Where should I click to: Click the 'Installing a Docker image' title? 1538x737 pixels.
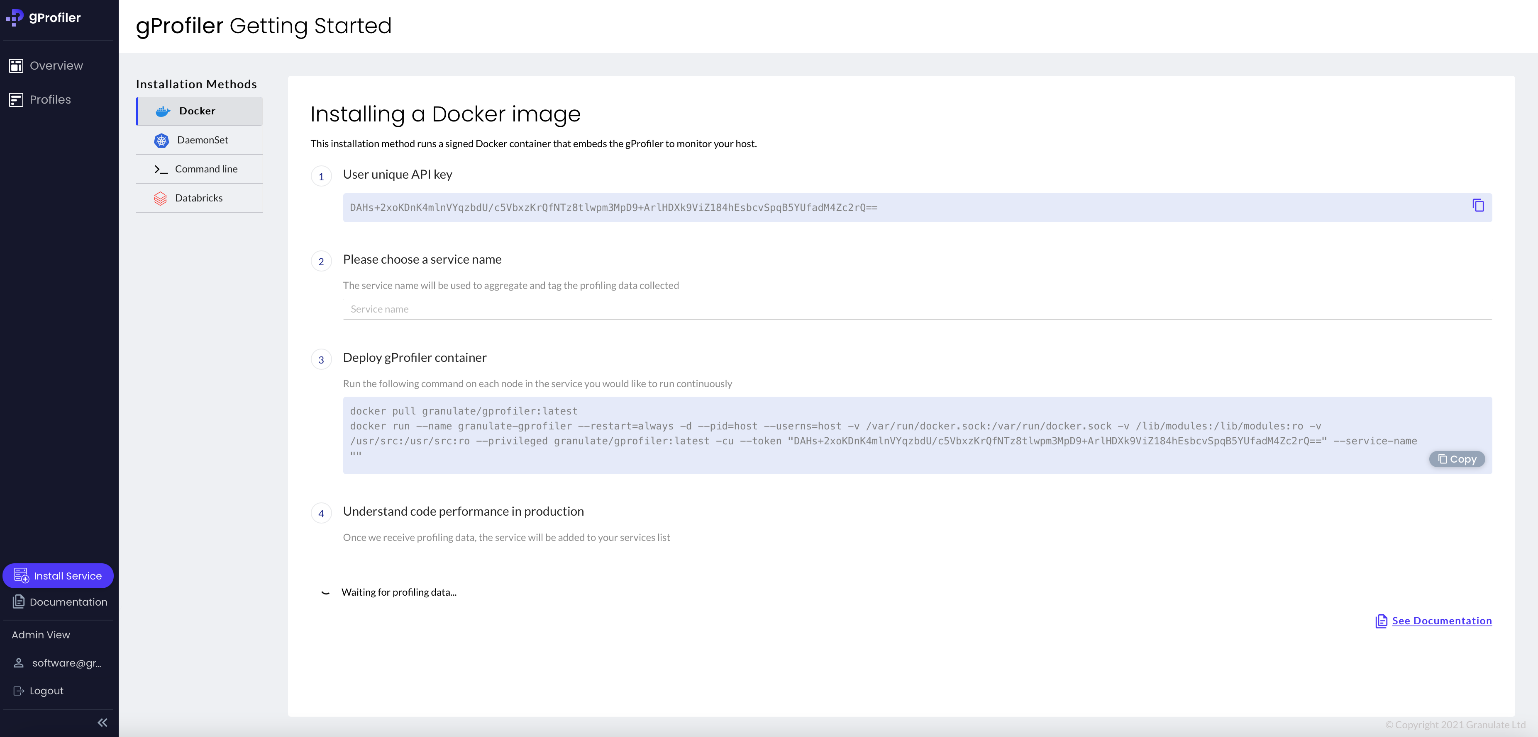(x=445, y=114)
